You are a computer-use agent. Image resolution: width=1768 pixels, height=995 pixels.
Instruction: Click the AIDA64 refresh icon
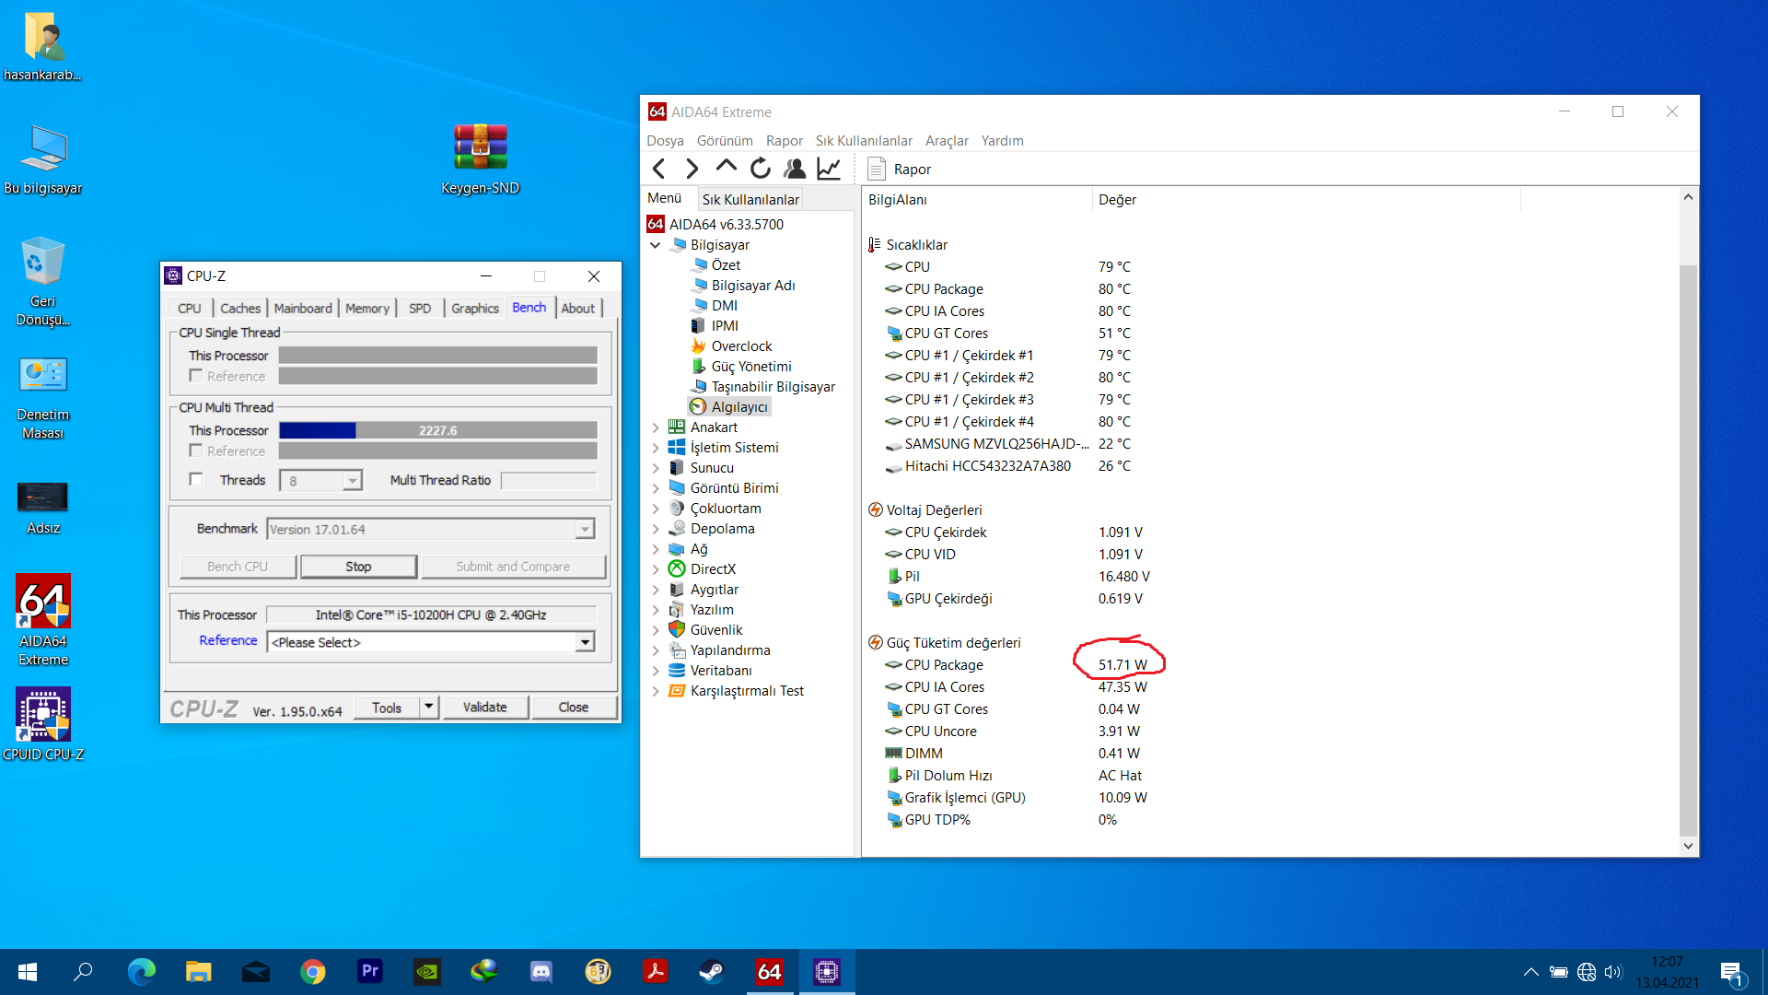[x=760, y=169]
